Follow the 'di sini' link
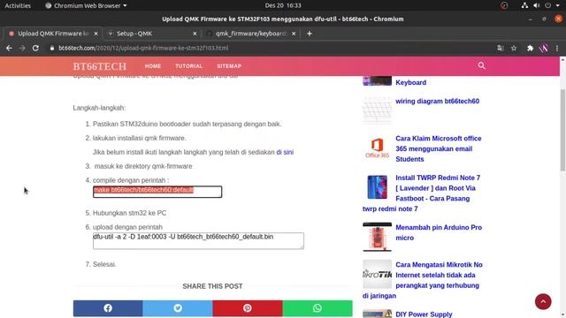 pyautogui.click(x=285, y=152)
